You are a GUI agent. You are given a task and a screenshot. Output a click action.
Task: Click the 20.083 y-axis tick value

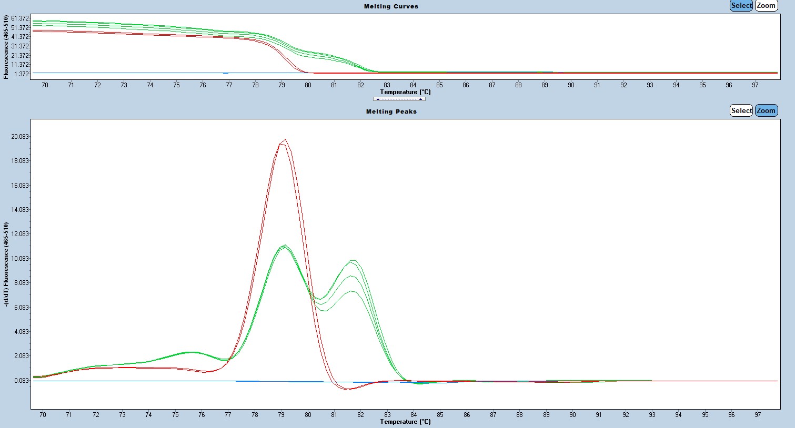19,137
